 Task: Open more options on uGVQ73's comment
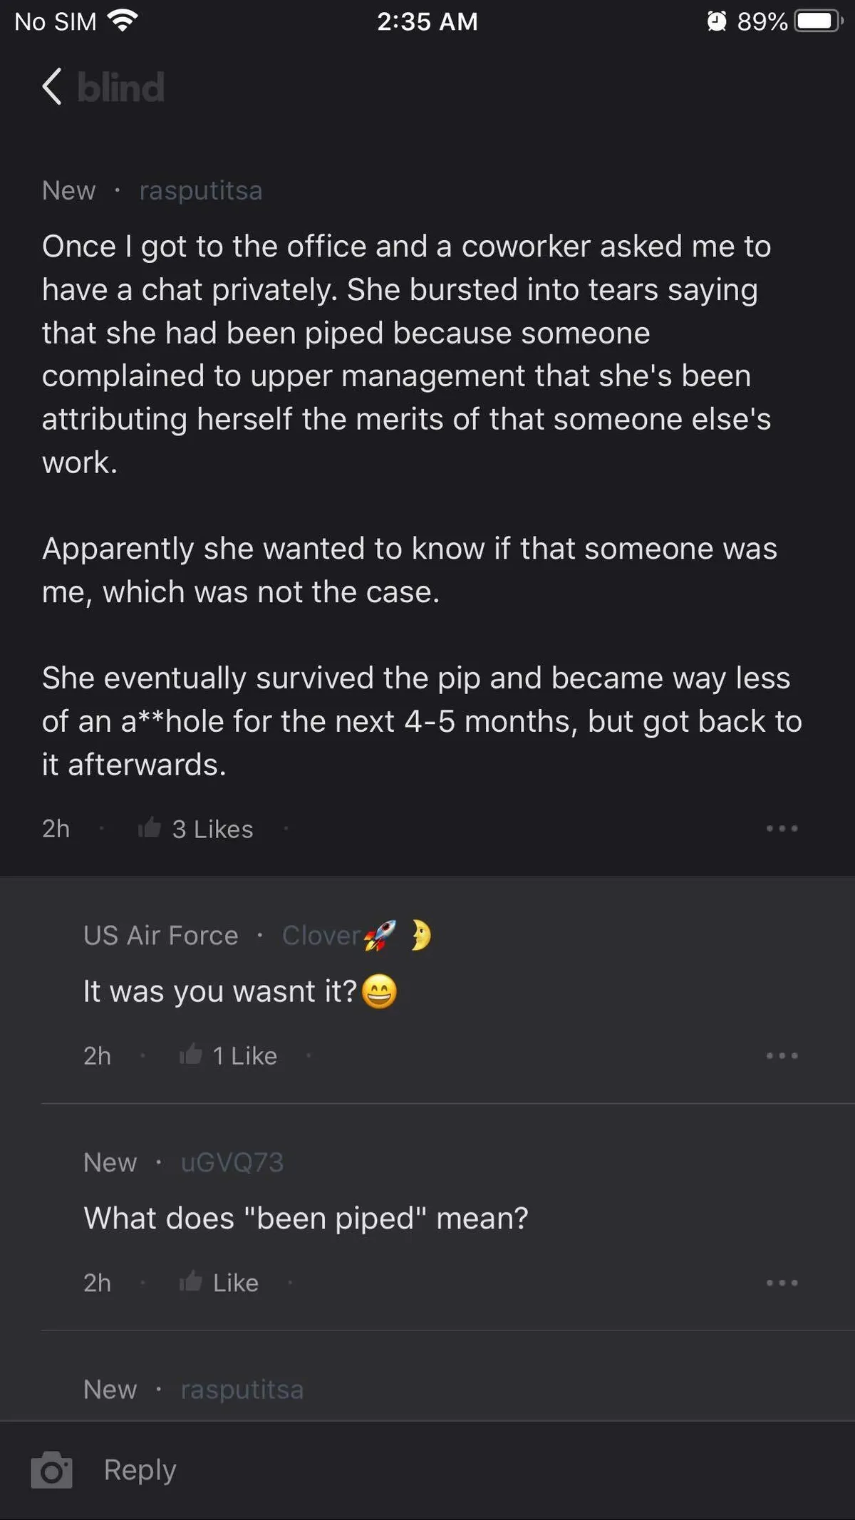pos(782,1283)
